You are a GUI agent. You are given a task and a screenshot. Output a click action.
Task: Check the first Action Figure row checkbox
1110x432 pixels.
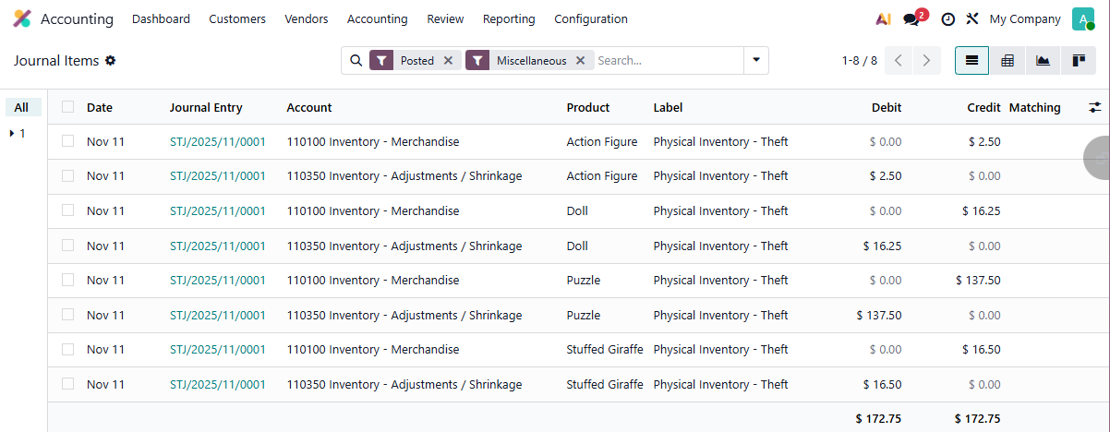point(67,141)
